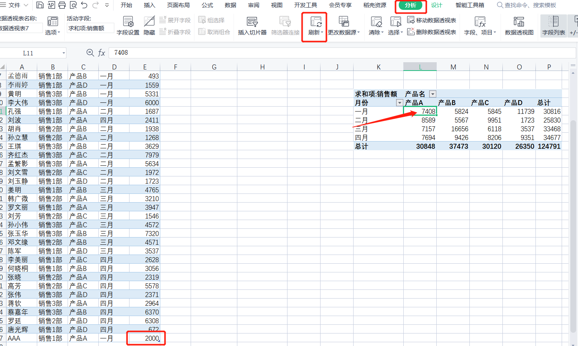
Task: Click 删除数据透视表 (Delete PivotTable) button
Action: (x=431, y=32)
